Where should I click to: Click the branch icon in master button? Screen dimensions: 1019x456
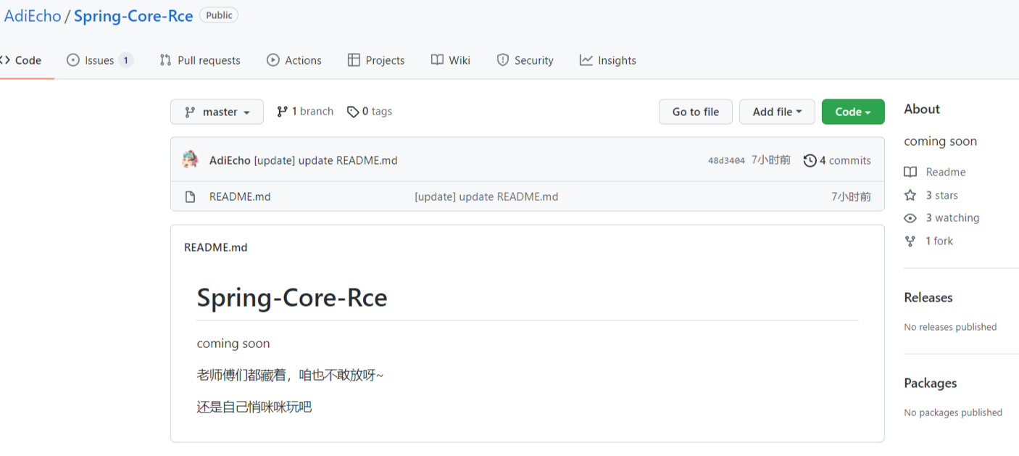tap(190, 112)
